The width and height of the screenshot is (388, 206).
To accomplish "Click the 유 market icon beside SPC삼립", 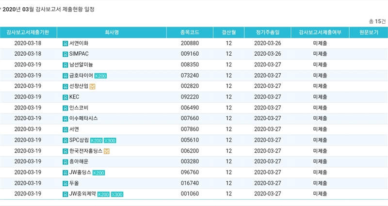I will (65, 141).
